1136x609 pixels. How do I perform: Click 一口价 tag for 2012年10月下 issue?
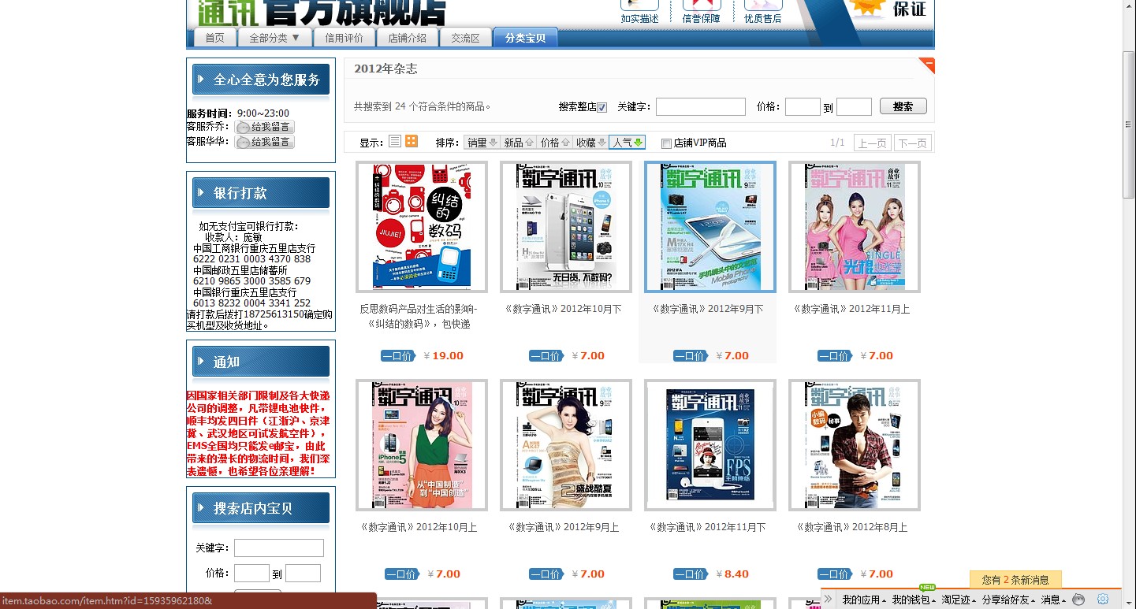coord(546,356)
